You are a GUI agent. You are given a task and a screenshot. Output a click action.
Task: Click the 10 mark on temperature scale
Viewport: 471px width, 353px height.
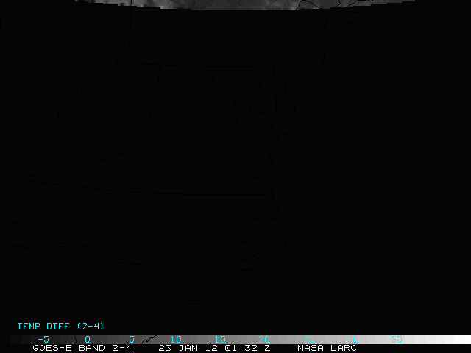[176, 340]
